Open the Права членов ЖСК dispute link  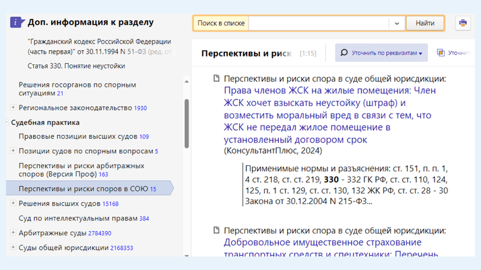pyautogui.click(x=330, y=115)
